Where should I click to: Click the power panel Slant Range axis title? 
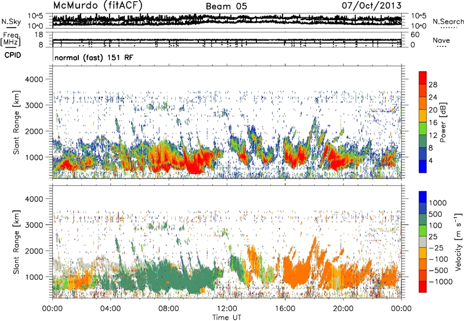(16, 122)
